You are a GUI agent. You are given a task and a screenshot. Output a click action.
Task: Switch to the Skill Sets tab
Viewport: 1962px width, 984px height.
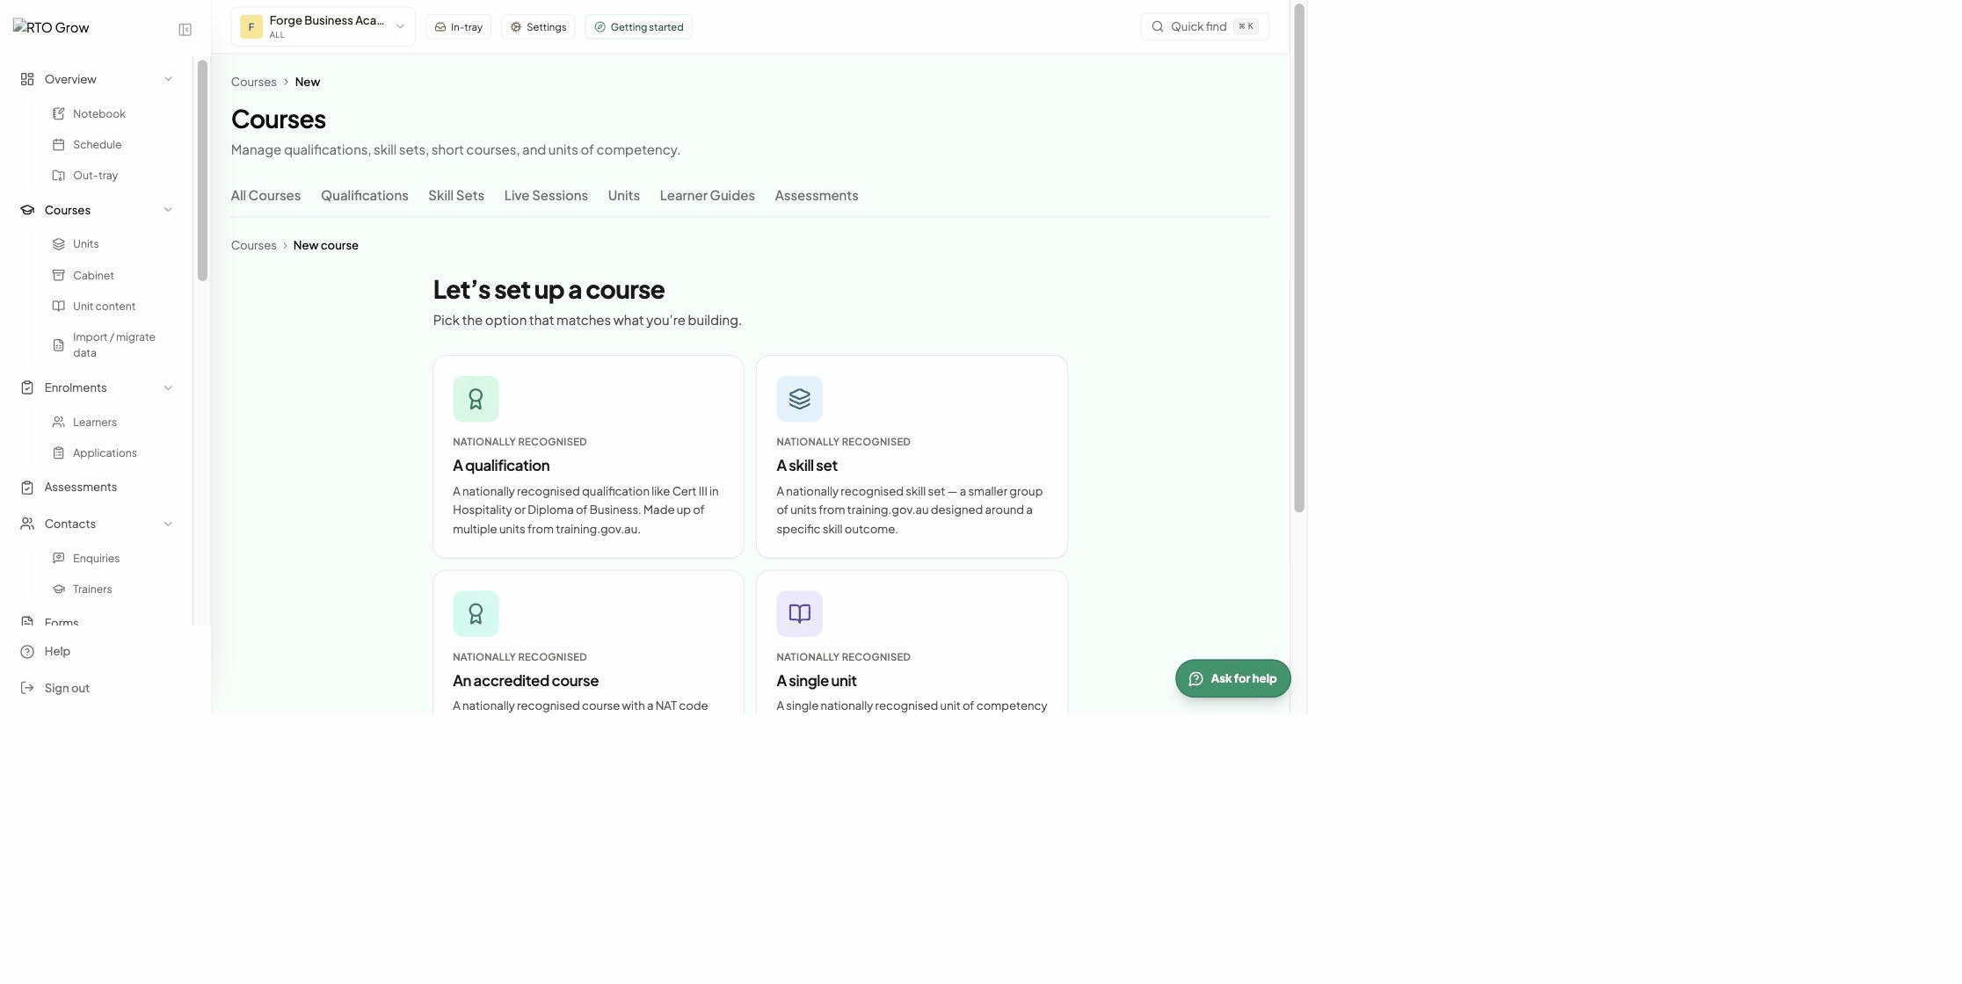click(x=455, y=196)
